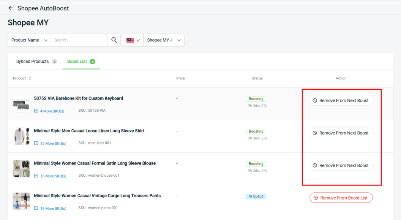Click the Shopee MY heading
Image resolution: width=401 pixels, height=220 pixels.
(28, 22)
